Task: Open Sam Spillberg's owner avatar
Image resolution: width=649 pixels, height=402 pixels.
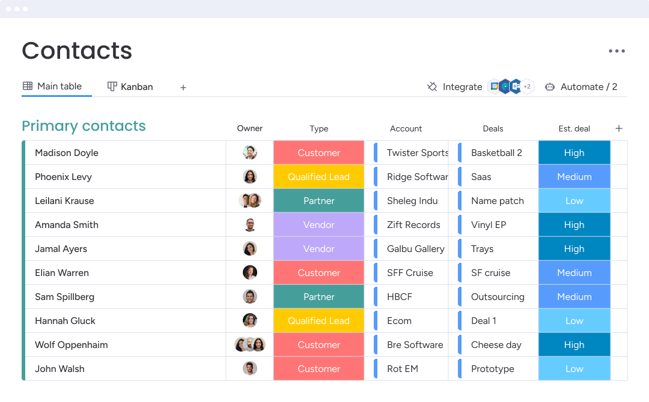Action: click(249, 296)
